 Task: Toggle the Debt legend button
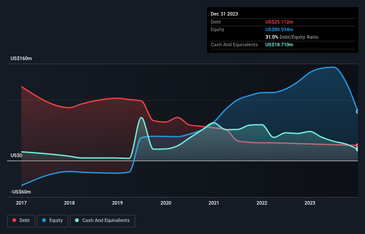click(x=21, y=221)
